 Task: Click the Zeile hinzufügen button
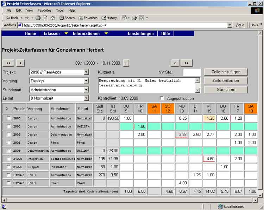pos(226,72)
